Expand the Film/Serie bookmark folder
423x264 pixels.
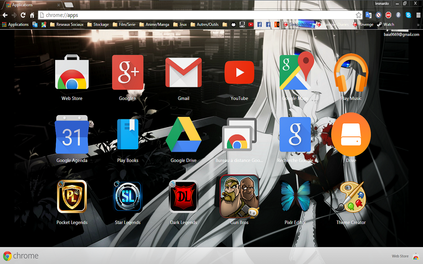point(124,24)
